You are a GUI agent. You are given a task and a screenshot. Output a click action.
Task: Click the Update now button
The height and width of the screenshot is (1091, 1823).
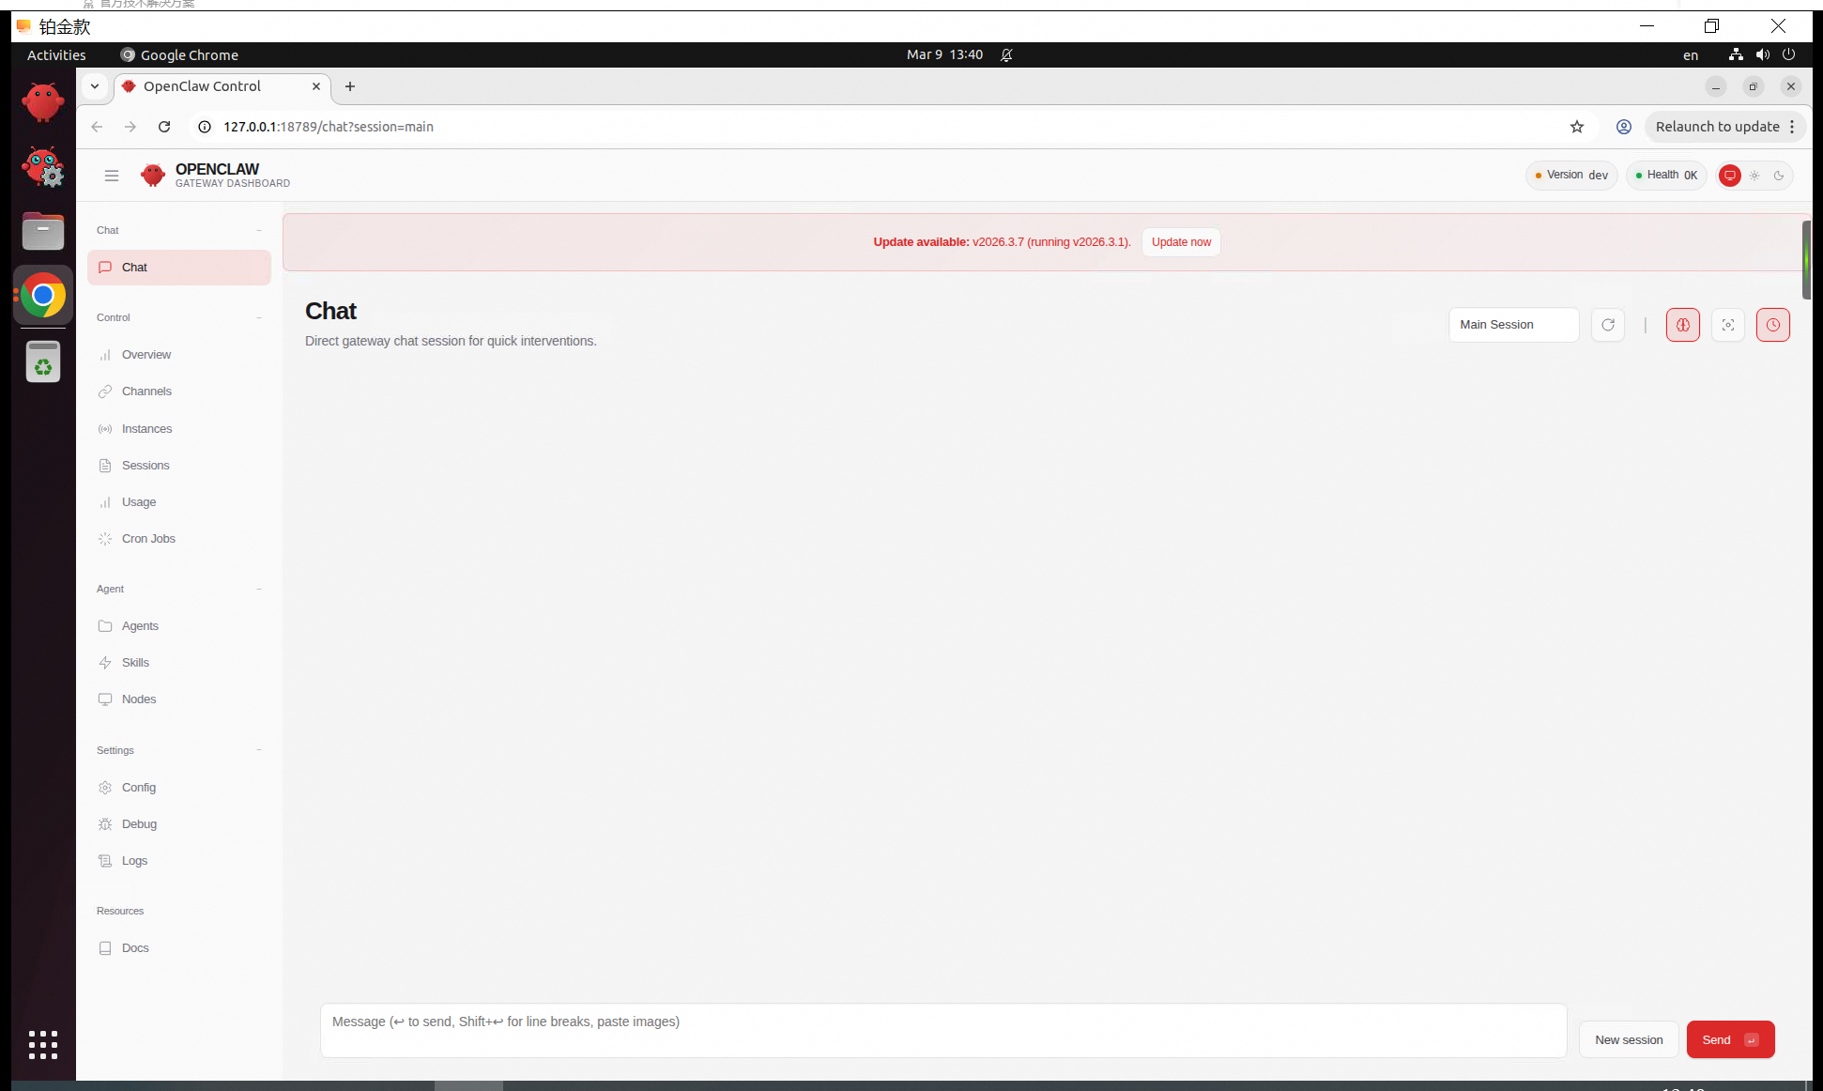1181,241
